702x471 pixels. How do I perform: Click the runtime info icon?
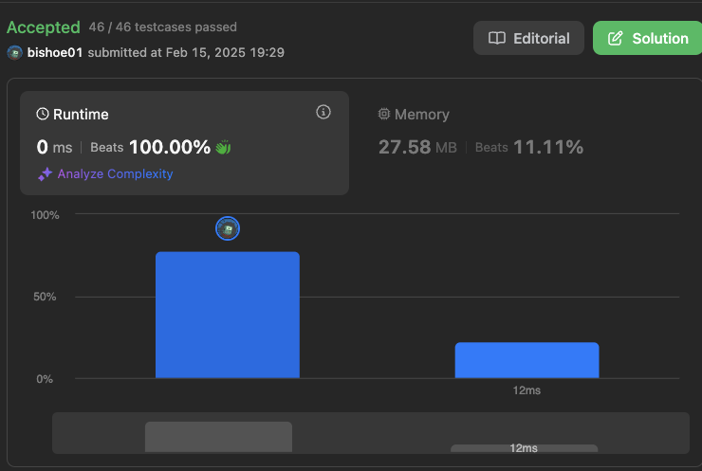(323, 112)
